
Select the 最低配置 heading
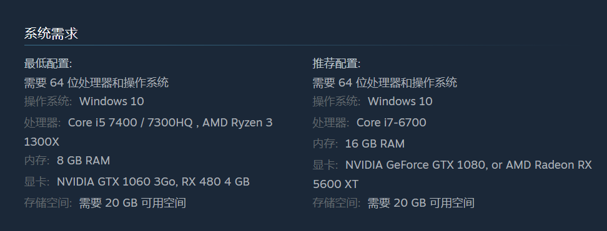pyautogui.click(x=48, y=64)
